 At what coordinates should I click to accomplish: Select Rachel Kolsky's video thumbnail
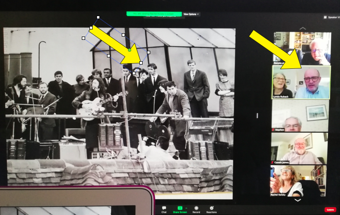click(x=298, y=181)
